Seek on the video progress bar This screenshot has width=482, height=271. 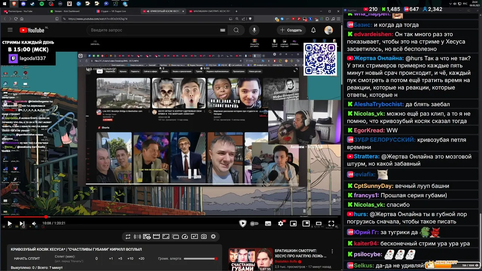tap(171, 217)
